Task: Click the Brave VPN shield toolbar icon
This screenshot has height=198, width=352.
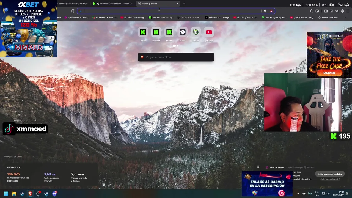Action: pos(342,11)
